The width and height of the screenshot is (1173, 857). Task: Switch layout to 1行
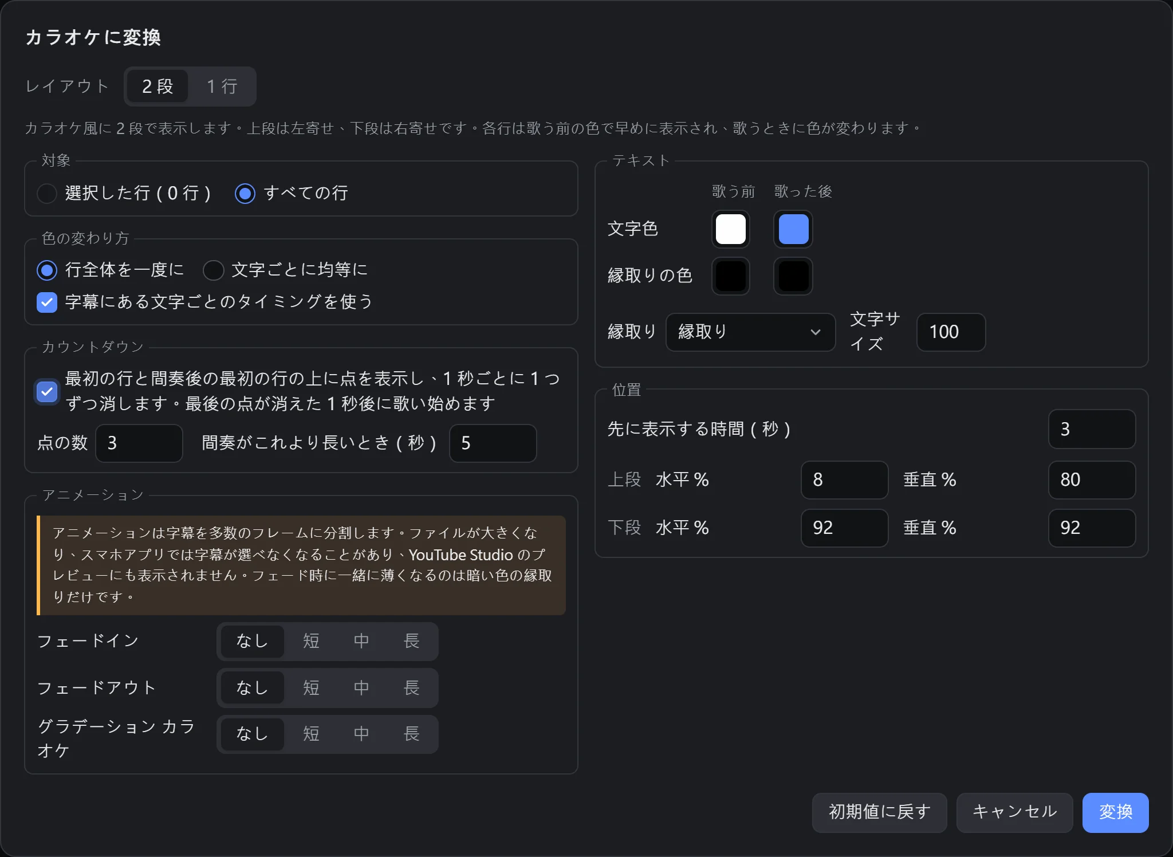point(222,87)
